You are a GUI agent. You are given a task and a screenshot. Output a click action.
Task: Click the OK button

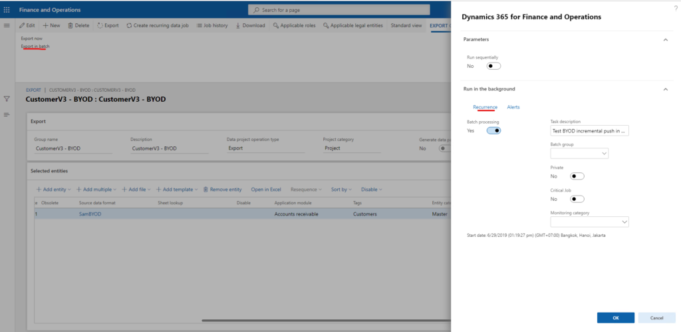click(x=615, y=317)
